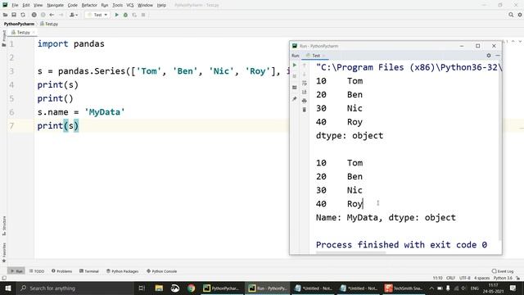
Task: Click the Forward navigation arrow
Action: click(61, 15)
